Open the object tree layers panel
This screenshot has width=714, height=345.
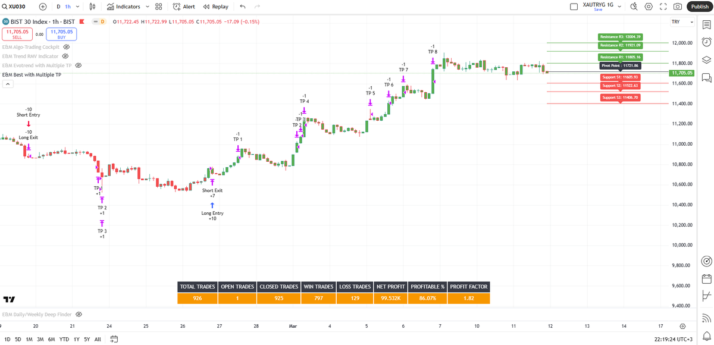706,59
